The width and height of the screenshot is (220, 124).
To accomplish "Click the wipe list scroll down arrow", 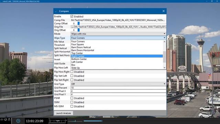I will 164,68.
